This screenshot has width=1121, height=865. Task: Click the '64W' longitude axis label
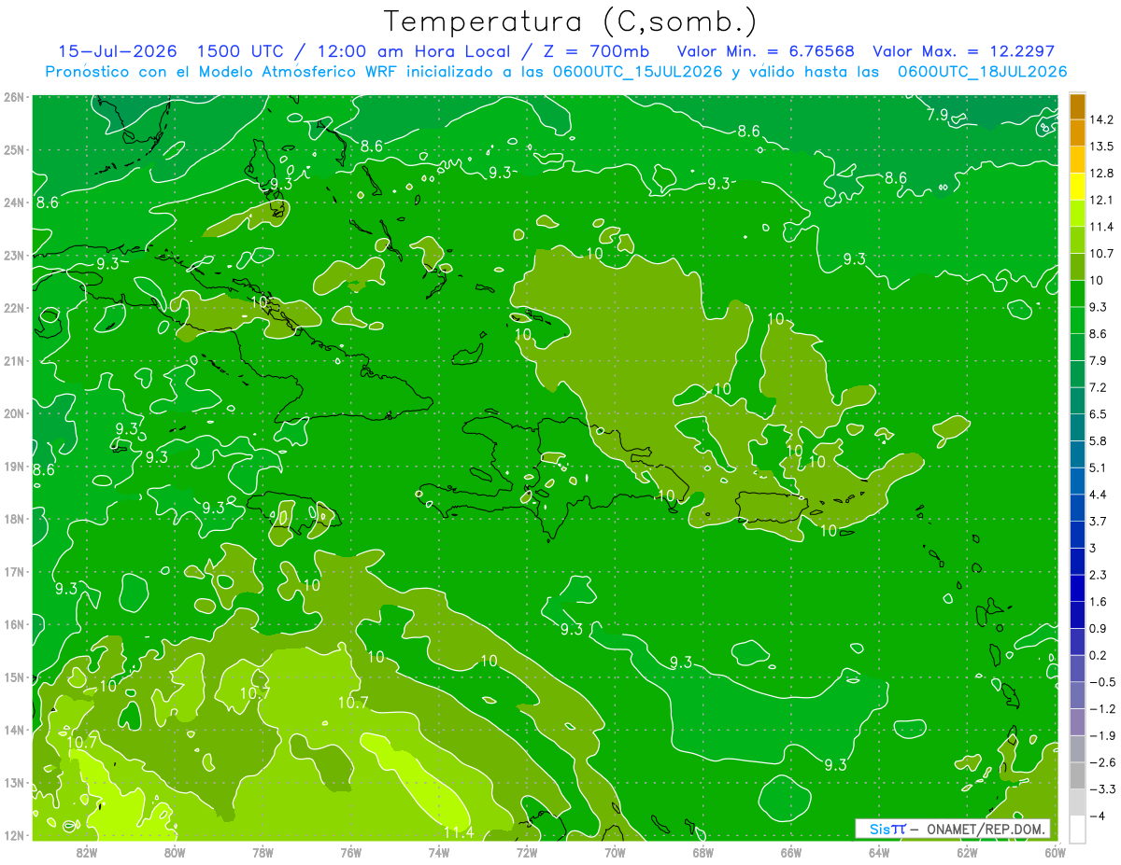[879, 851]
